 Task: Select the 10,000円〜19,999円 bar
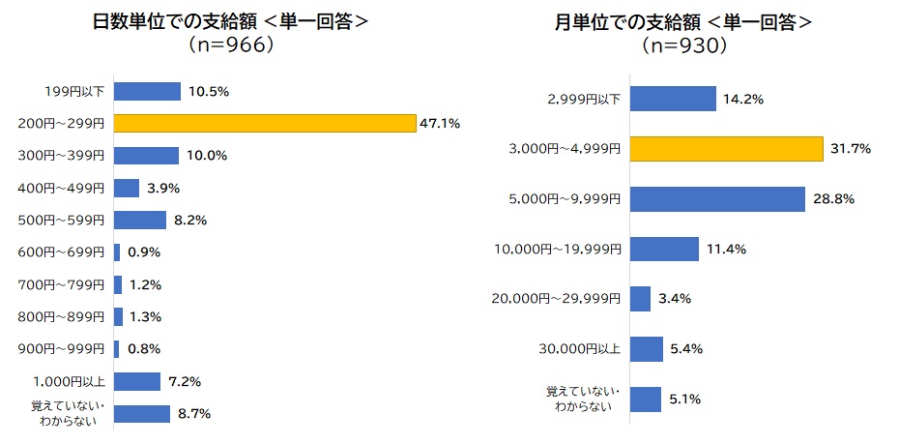point(664,249)
